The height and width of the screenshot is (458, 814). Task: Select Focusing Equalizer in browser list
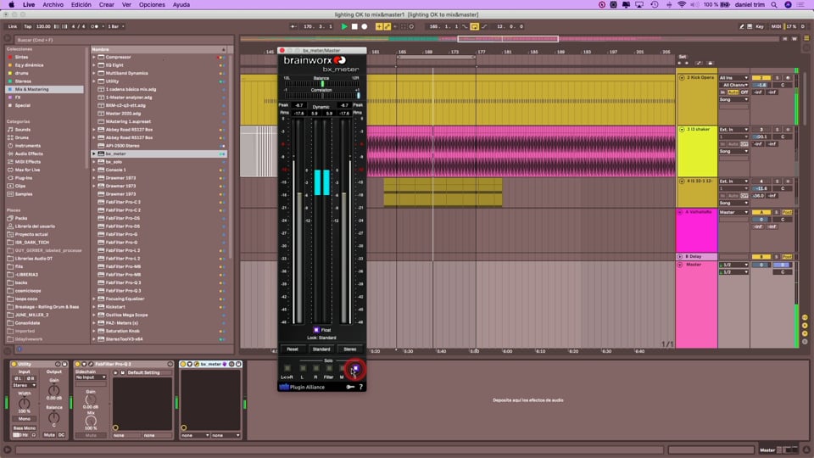125,299
